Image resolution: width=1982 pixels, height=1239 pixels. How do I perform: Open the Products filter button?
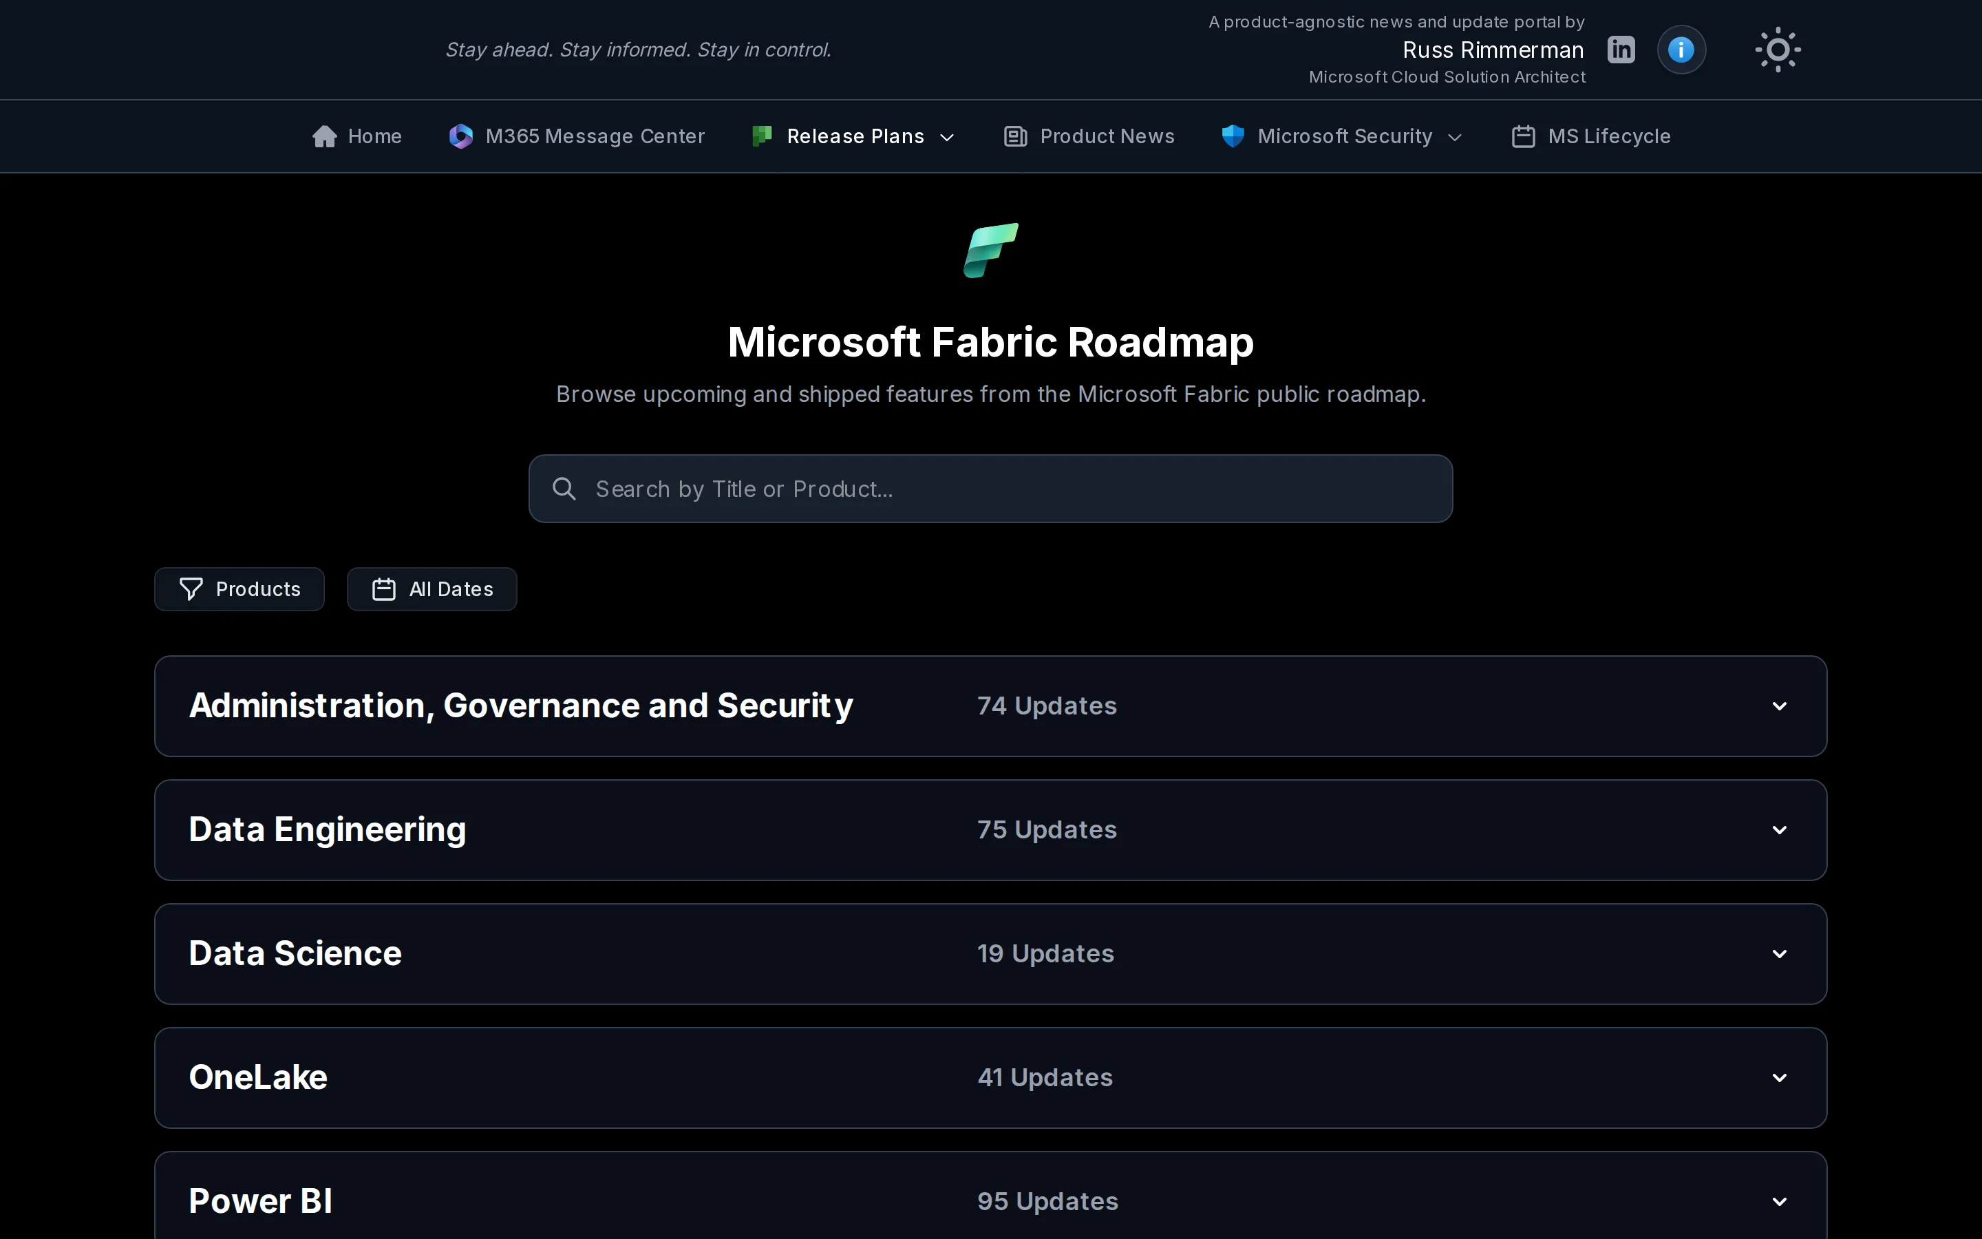[x=239, y=589]
